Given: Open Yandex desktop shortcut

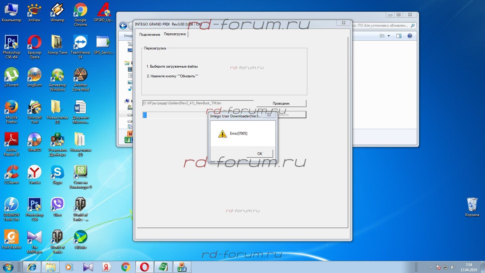Looking at the screenshot, I should [34, 175].
